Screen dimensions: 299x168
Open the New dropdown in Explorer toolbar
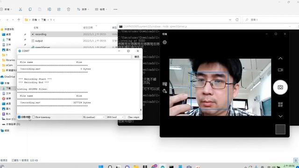tap(6, 9)
